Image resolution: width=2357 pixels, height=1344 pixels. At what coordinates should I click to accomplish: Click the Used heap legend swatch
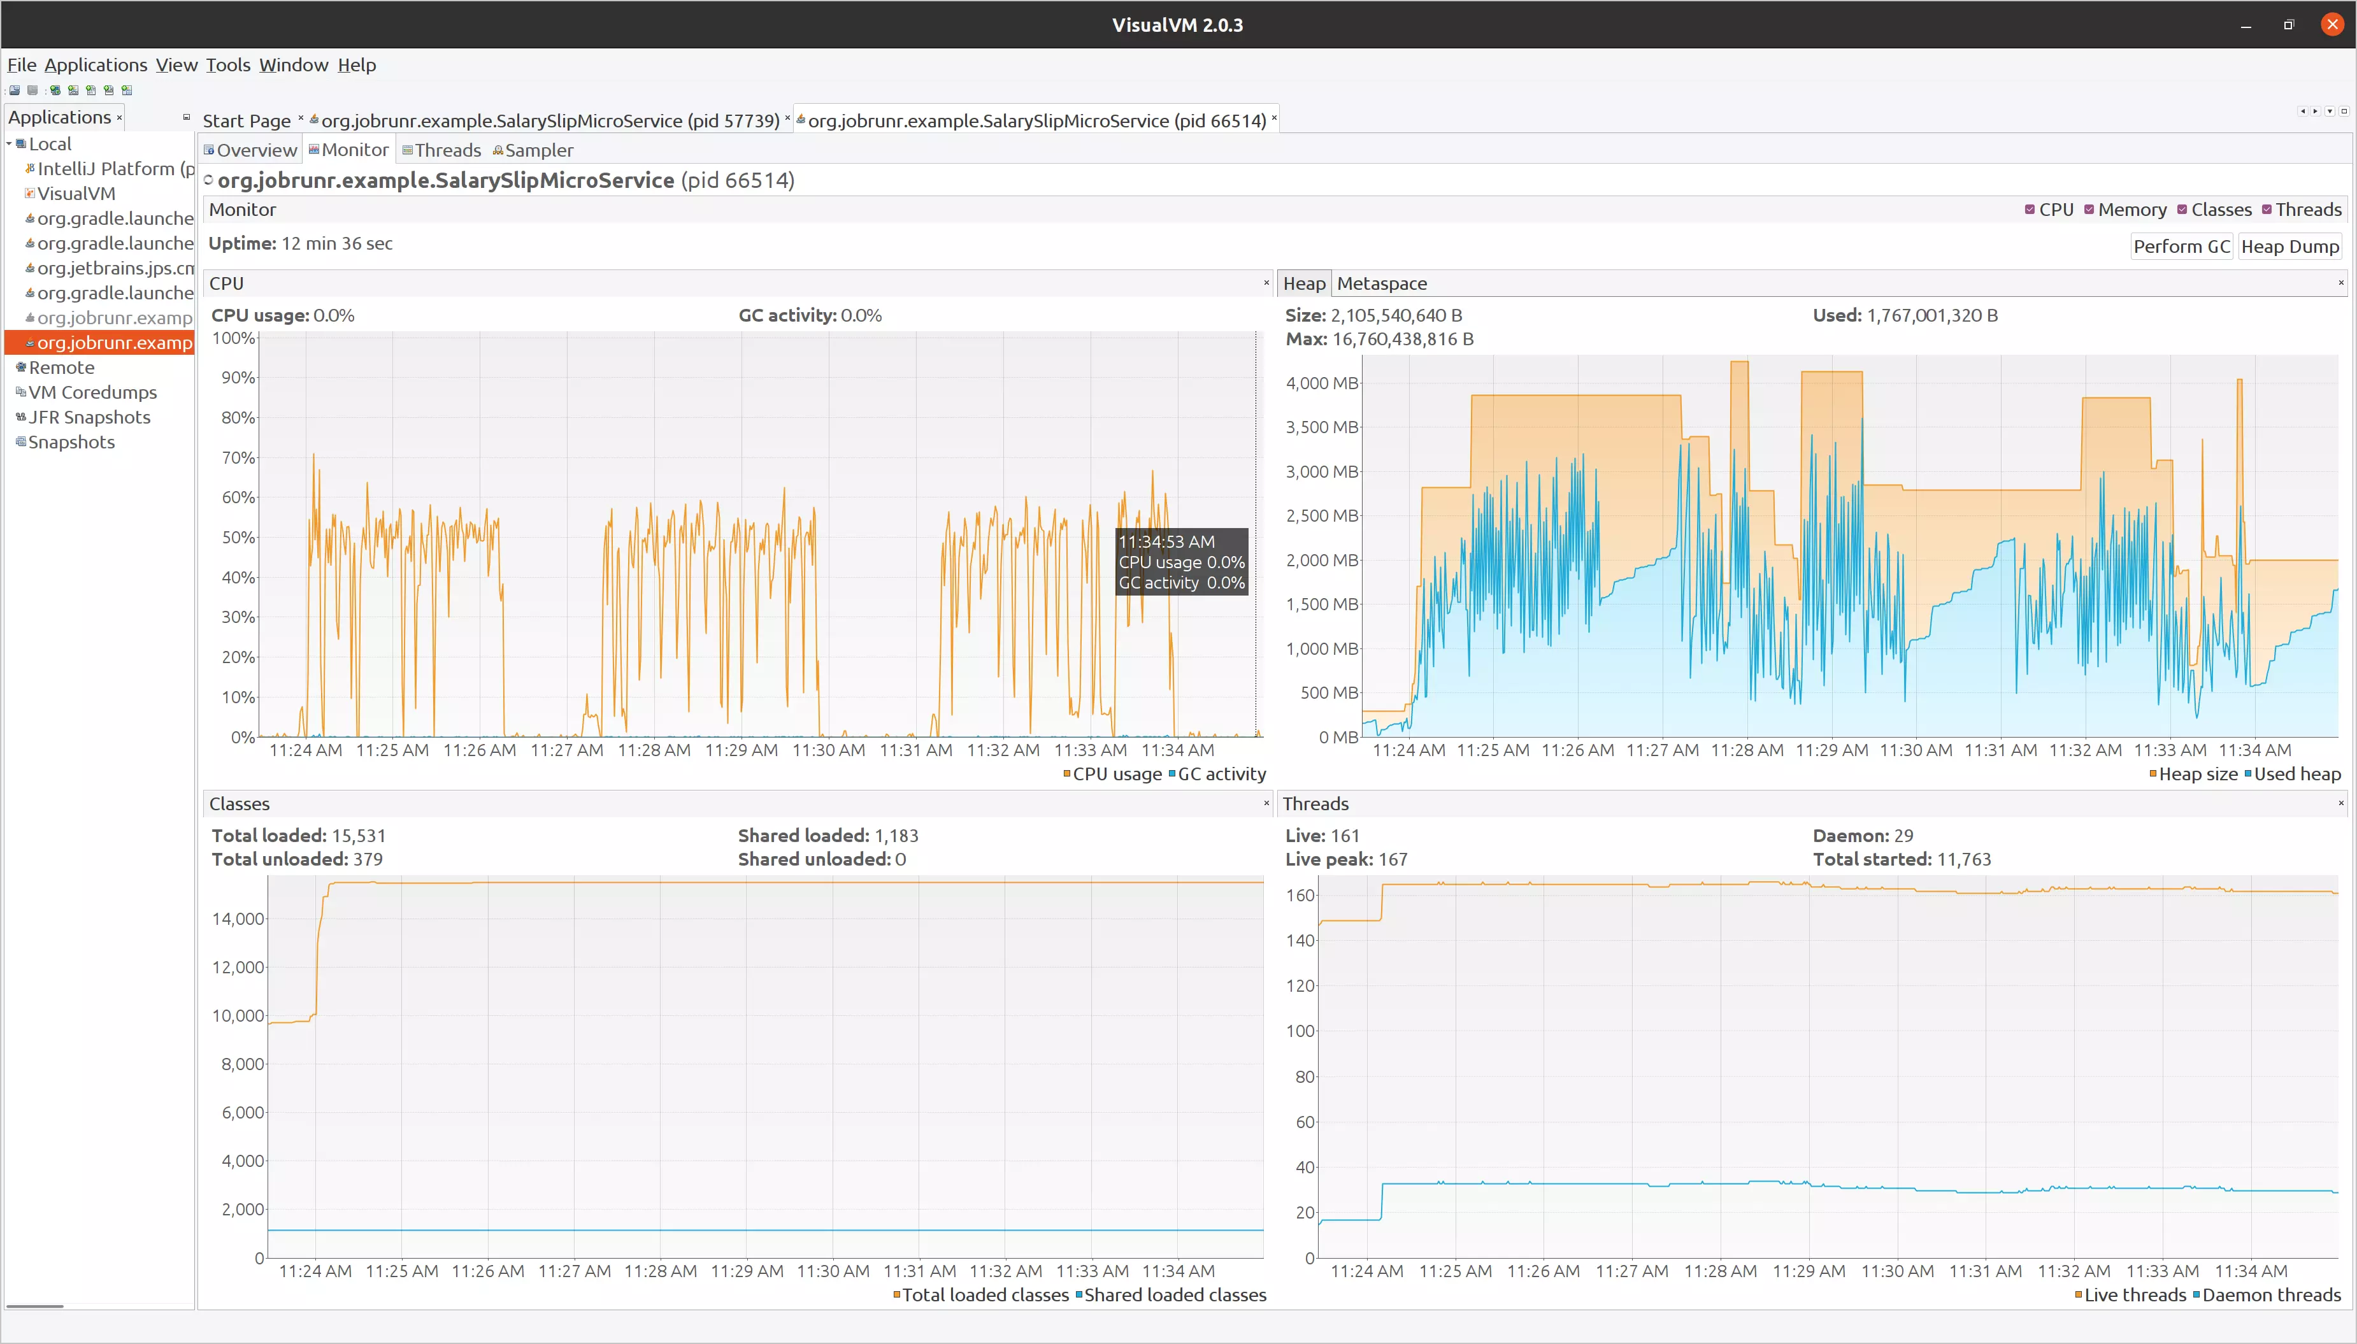coord(2248,773)
